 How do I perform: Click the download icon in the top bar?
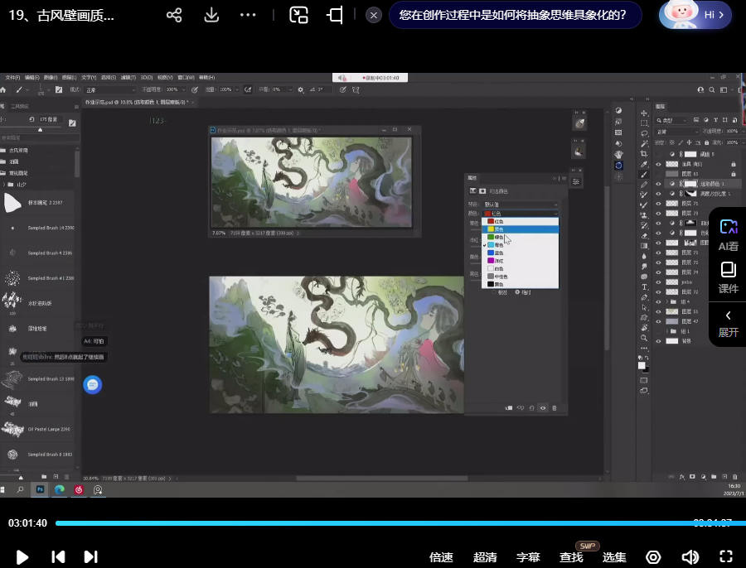pyautogui.click(x=211, y=15)
